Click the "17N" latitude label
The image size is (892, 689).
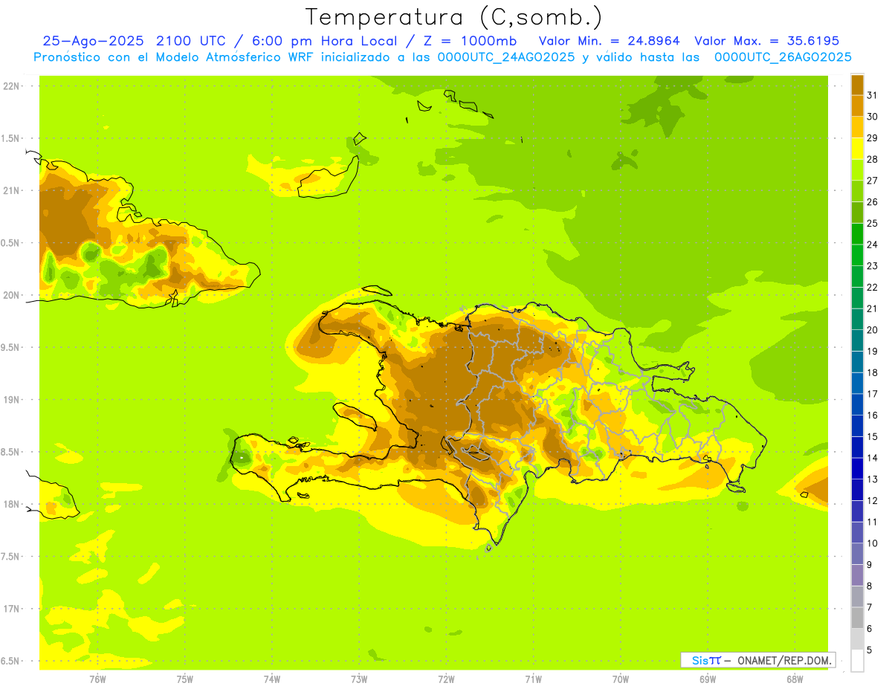click(x=12, y=609)
